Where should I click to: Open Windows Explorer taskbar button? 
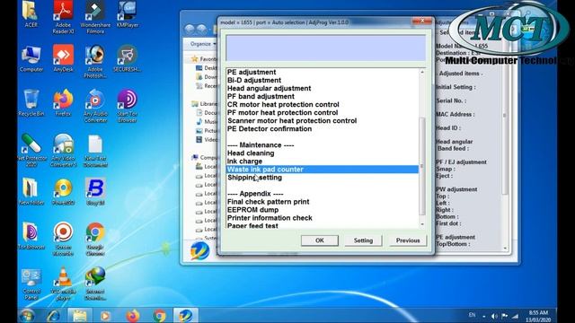tap(80, 315)
